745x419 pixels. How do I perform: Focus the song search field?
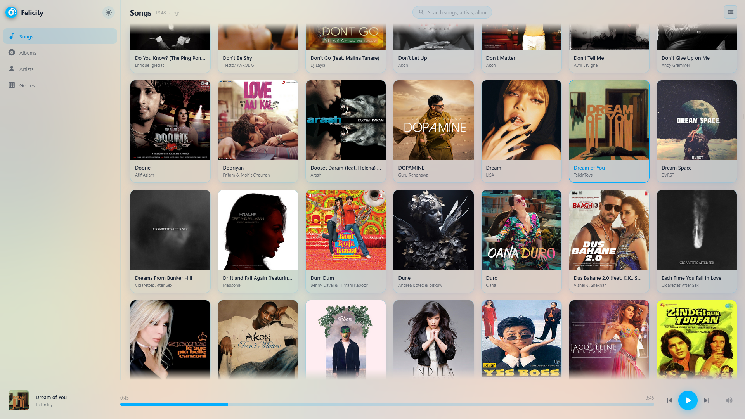point(452,12)
